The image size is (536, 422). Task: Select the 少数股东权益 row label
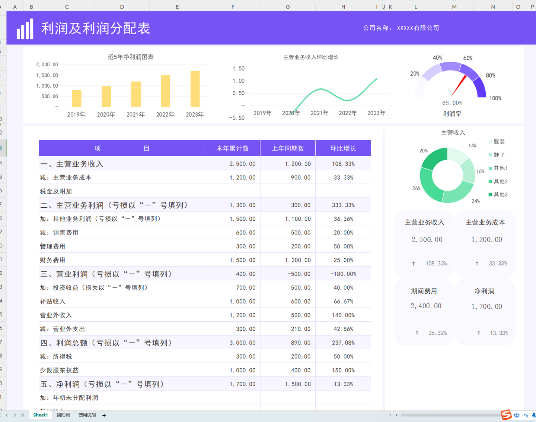(x=59, y=370)
